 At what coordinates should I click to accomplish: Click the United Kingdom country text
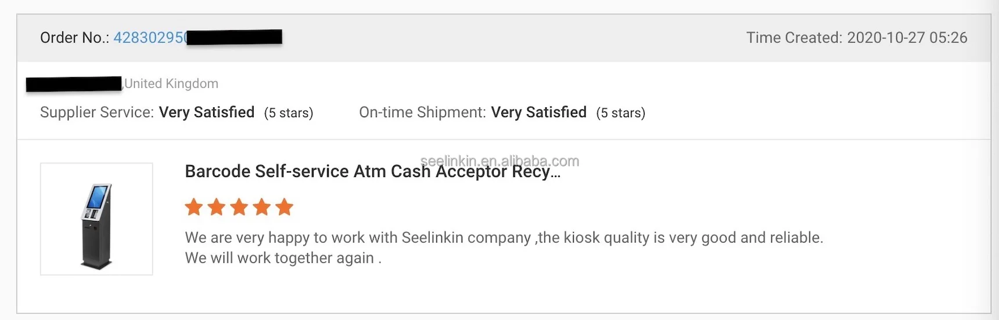point(171,83)
